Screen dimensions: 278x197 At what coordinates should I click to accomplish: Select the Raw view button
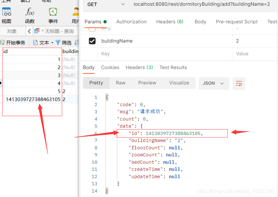coord(120,83)
